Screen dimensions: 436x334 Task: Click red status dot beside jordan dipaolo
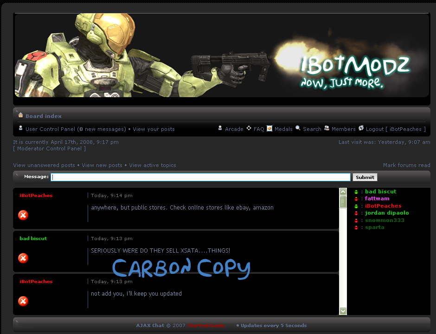[356, 213]
